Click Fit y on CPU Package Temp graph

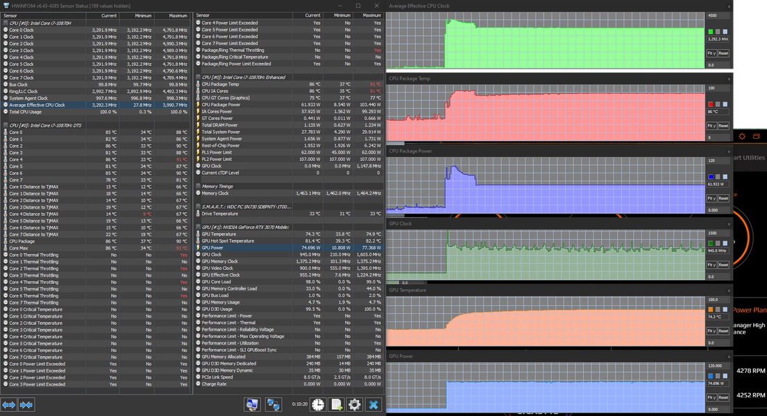click(x=711, y=125)
